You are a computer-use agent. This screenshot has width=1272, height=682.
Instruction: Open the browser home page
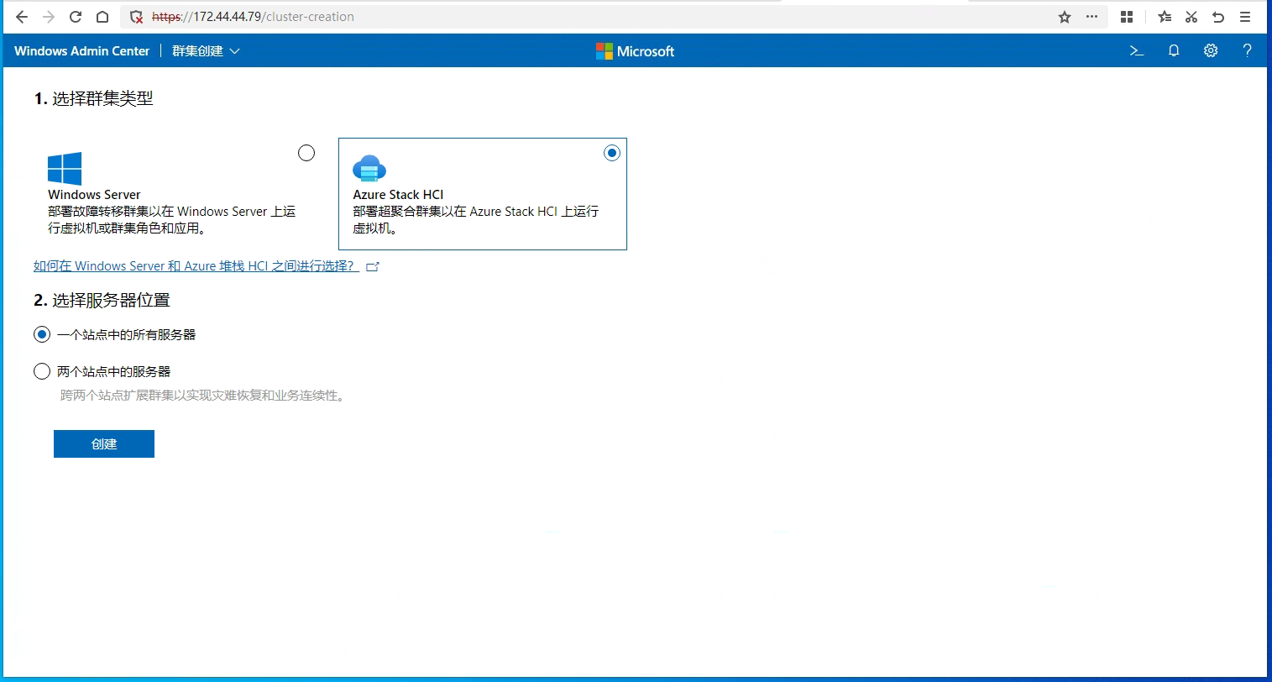[x=102, y=17]
